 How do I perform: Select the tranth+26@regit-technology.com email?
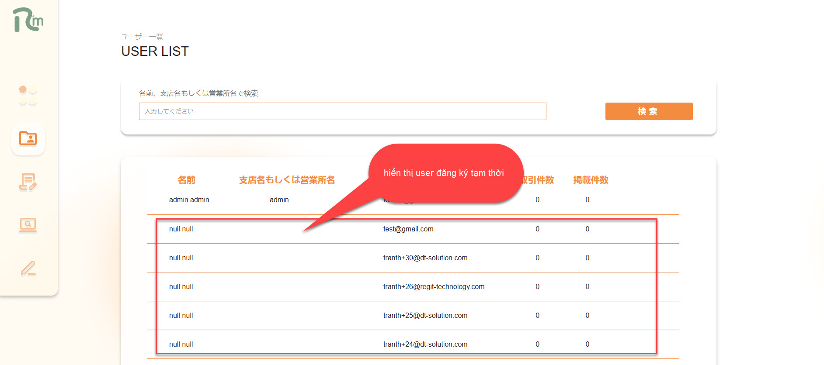coord(434,286)
